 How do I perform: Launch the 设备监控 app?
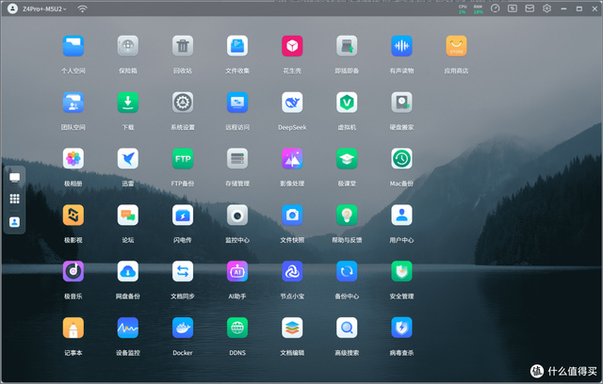[128, 328]
